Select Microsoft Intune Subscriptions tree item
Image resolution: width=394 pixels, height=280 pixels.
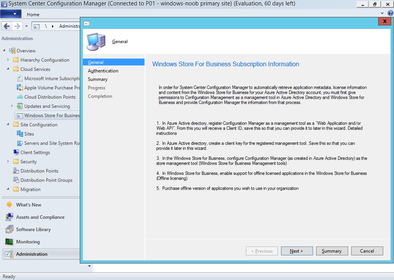48,78
